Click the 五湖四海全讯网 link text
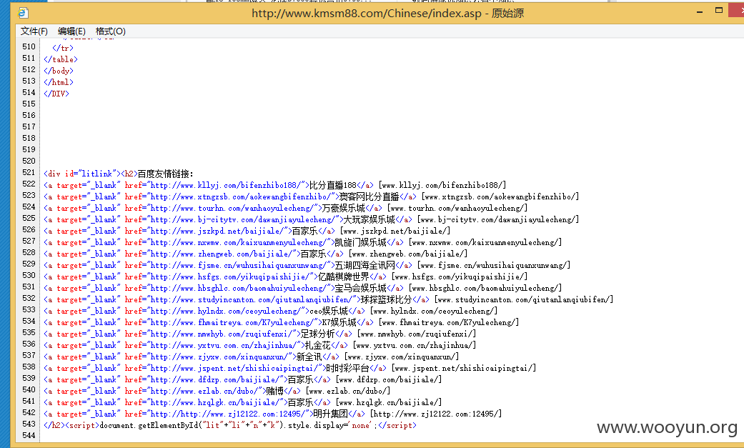The height and width of the screenshot is (448, 744). [365, 265]
